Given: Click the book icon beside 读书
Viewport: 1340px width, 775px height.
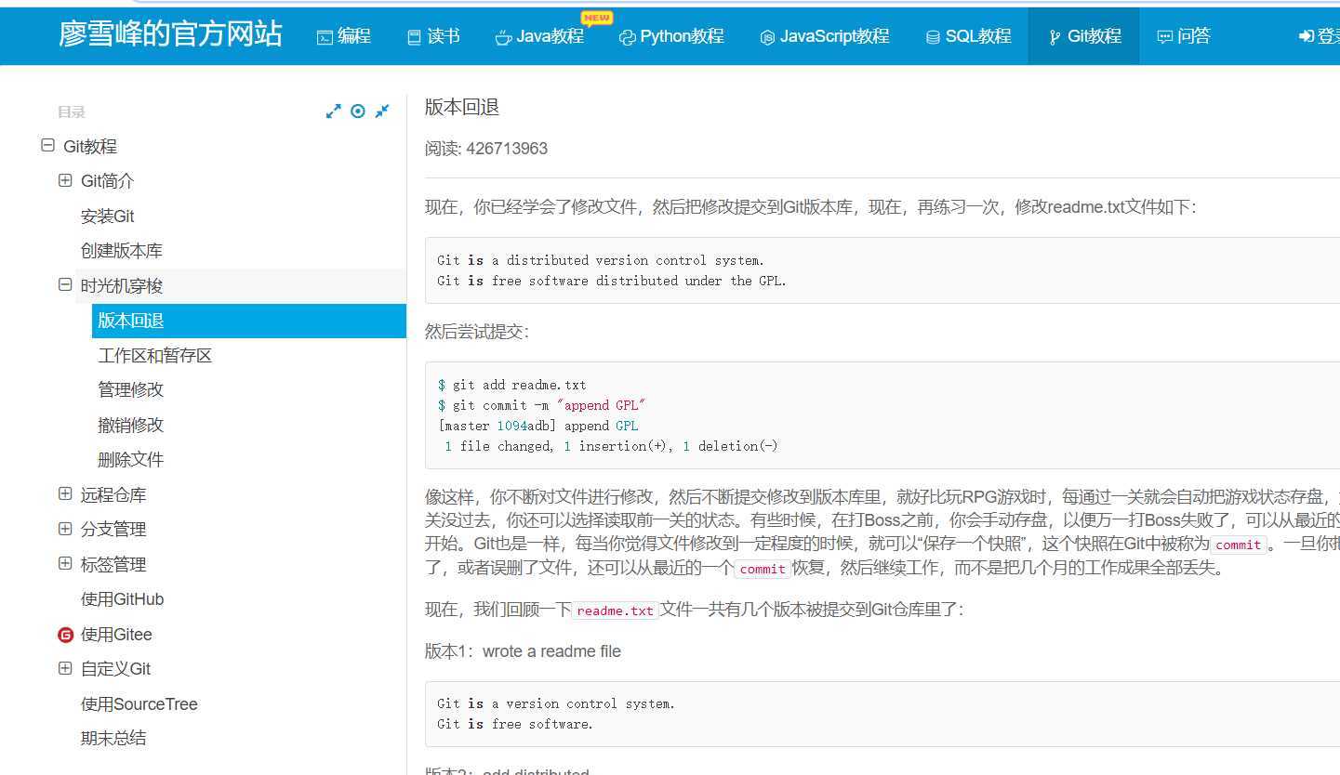Looking at the screenshot, I should coord(414,37).
